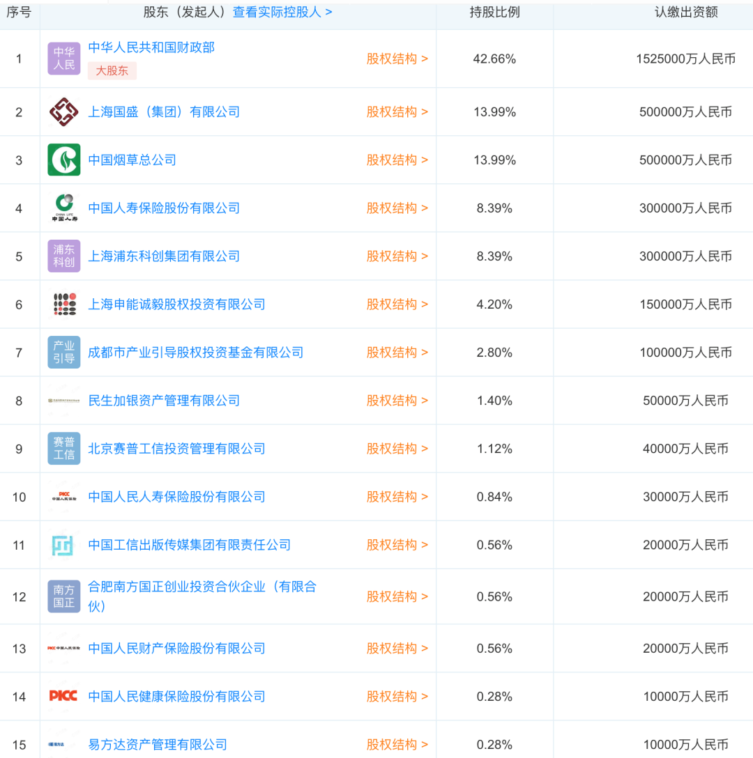Expand 股权结构 for 中国人寿保险
The width and height of the screenshot is (753, 758).
[397, 208]
